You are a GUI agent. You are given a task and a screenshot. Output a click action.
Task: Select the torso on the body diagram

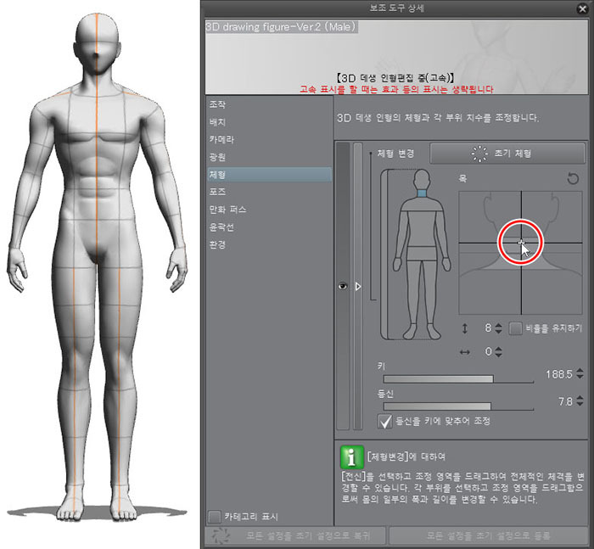[x=421, y=228]
